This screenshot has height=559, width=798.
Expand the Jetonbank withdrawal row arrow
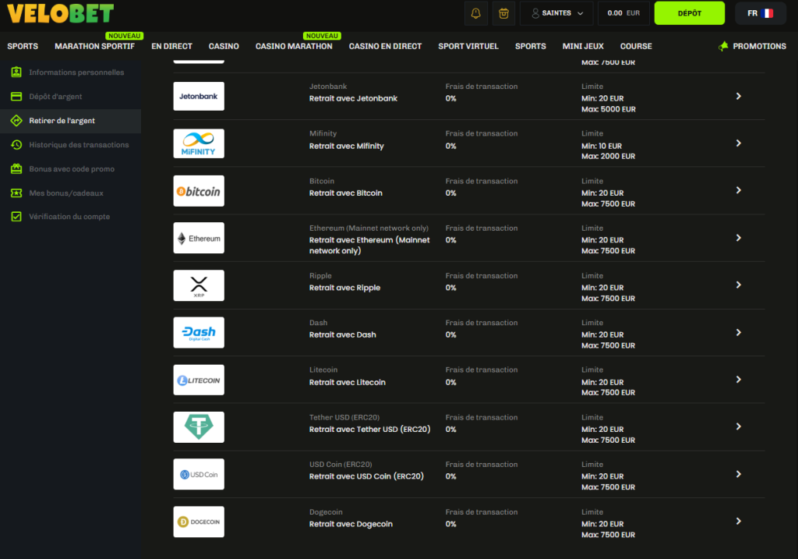[x=738, y=96]
